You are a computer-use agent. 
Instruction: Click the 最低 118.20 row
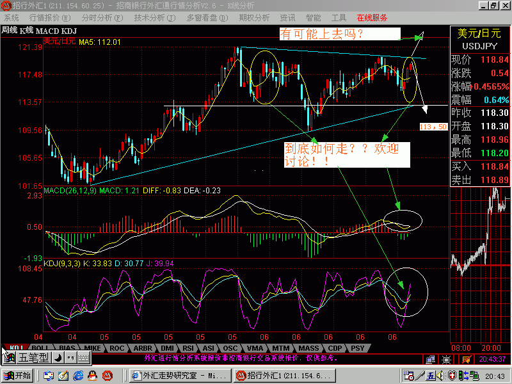(479, 153)
